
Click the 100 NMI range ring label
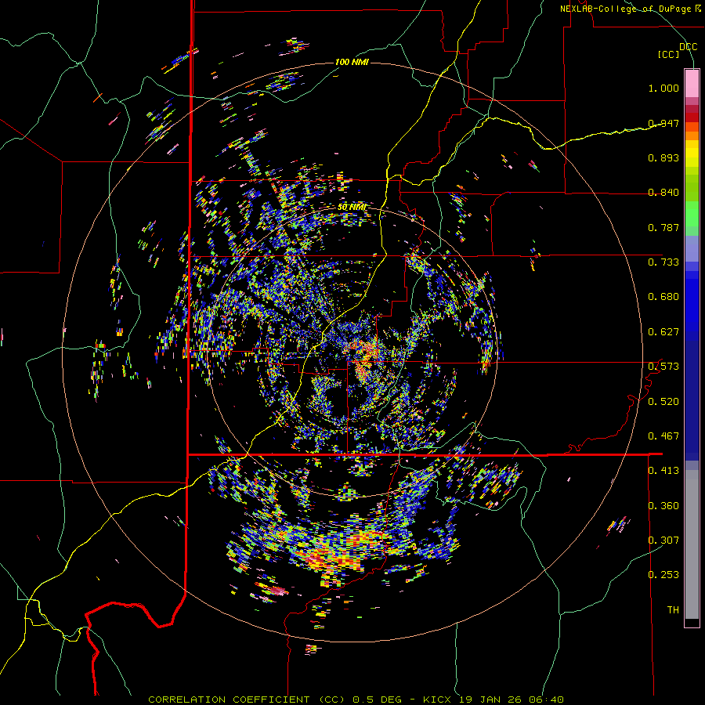(352, 62)
